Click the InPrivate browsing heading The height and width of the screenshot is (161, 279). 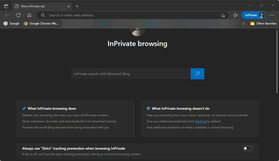137,44
